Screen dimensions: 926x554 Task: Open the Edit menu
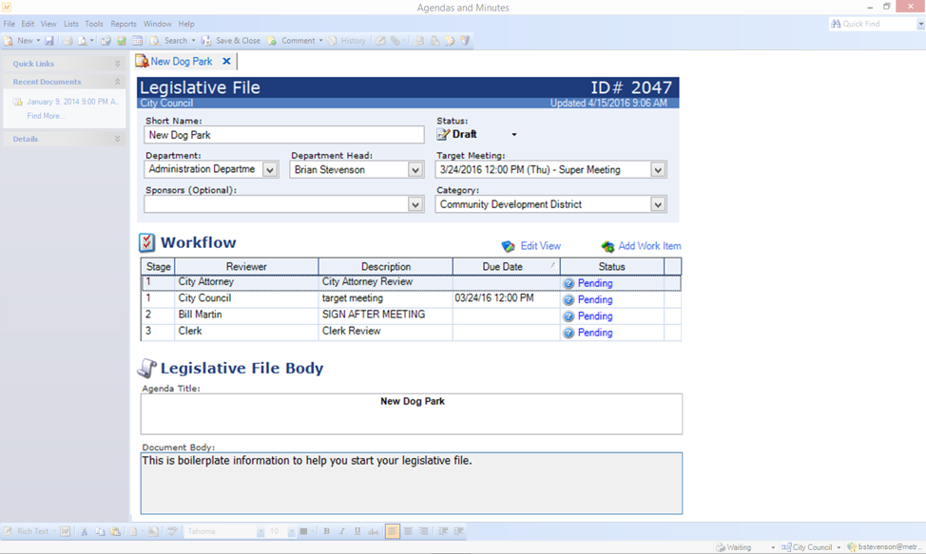(x=28, y=24)
